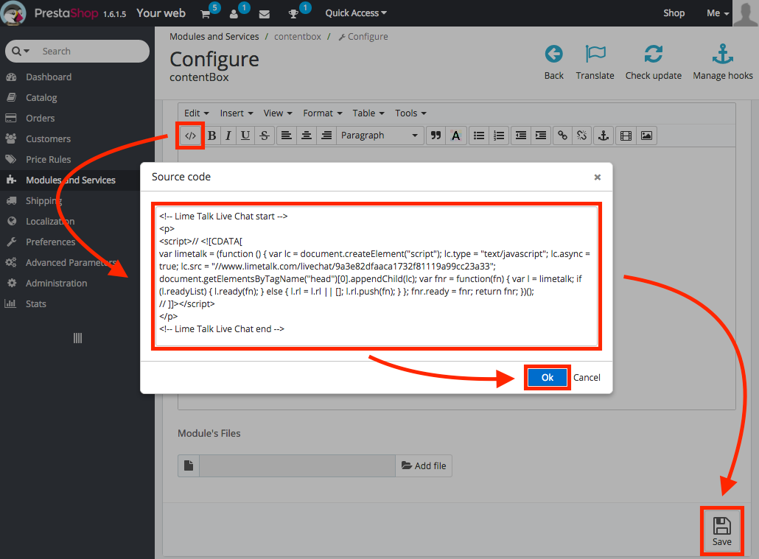Image resolution: width=759 pixels, height=559 pixels.
Task: Open the Insert menu in editor
Action: [x=237, y=113]
